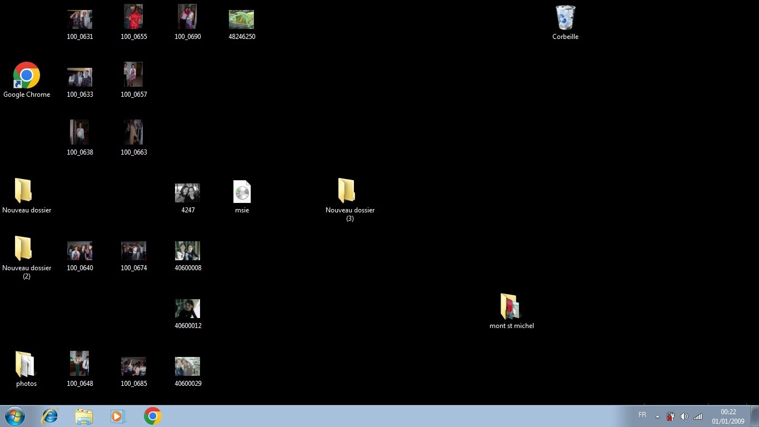
Task: Click the FR language indicator
Action: pos(642,415)
